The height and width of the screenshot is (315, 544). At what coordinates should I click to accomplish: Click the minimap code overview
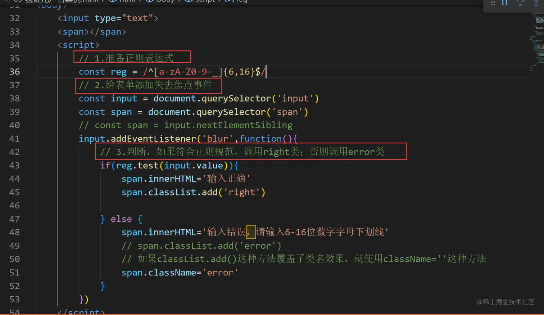537,41
